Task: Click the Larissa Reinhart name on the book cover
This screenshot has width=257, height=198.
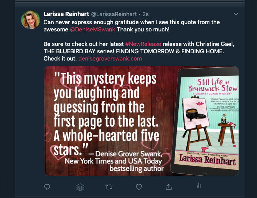Action: (207, 160)
